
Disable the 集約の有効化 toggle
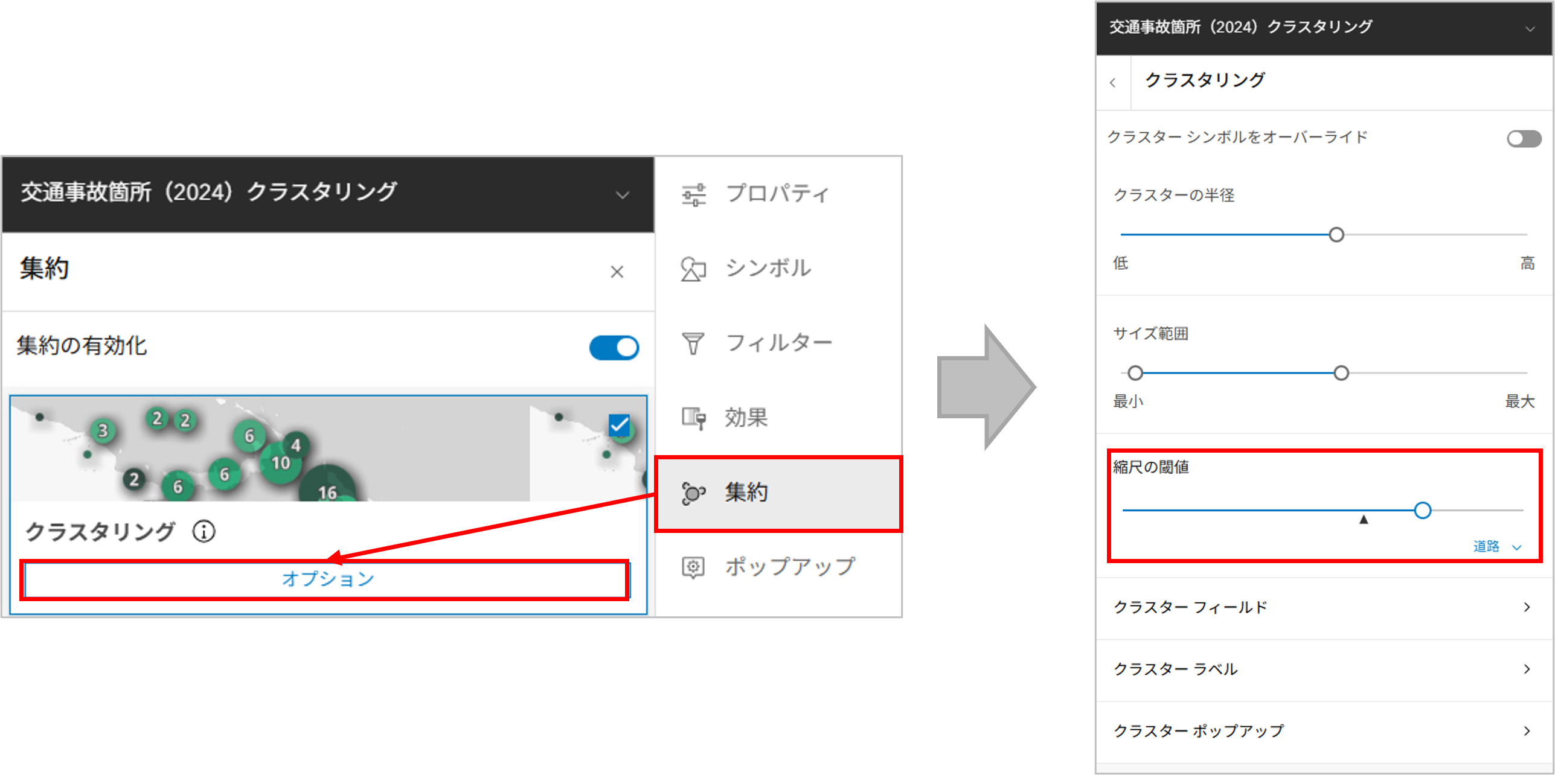pyautogui.click(x=614, y=348)
